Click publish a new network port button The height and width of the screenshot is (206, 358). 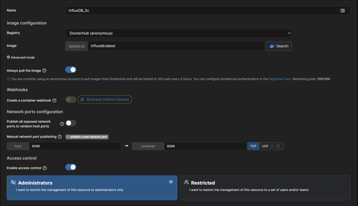[87, 137]
